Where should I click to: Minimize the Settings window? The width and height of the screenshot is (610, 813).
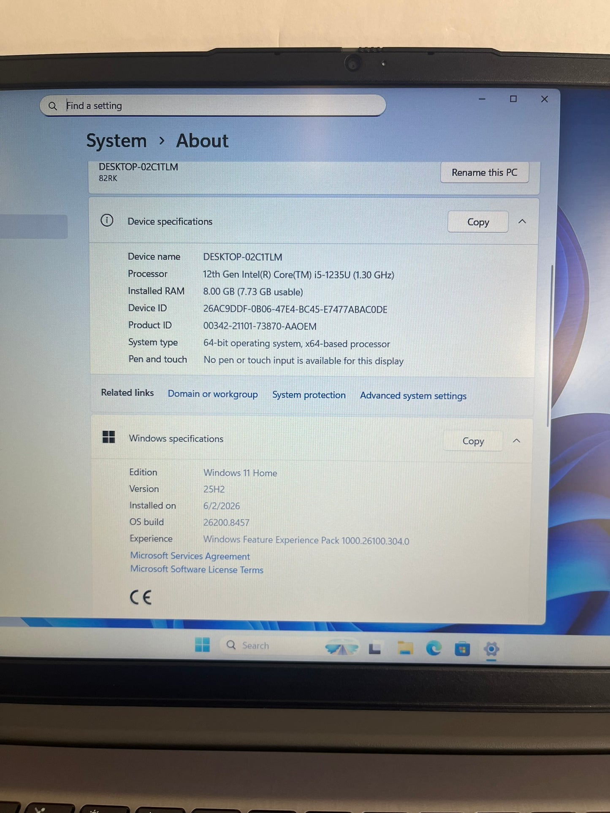point(482,99)
